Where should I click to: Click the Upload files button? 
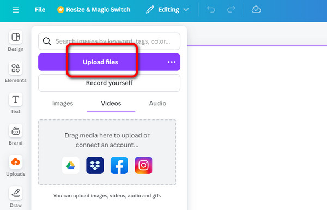[100, 62]
